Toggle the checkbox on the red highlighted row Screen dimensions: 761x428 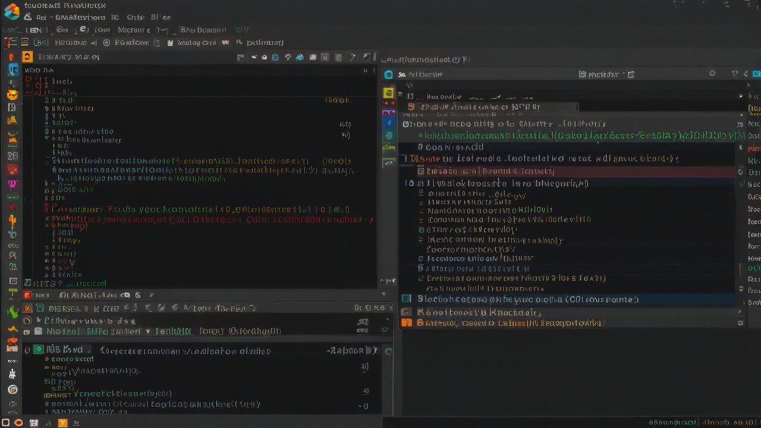421,171
